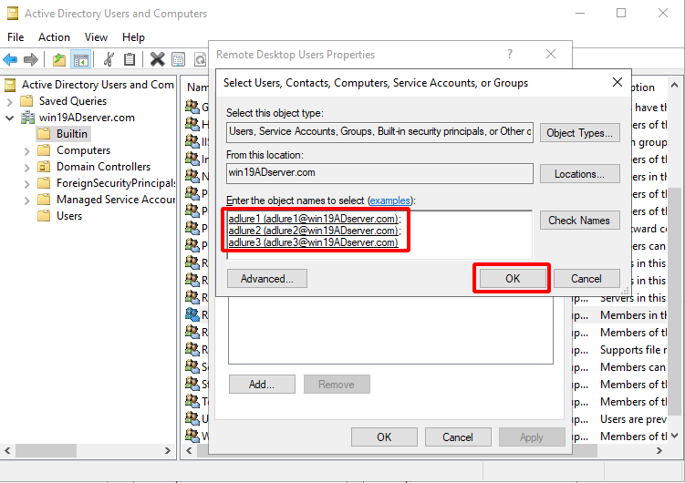
Task: Expand the Domain Controllers node
Action: coord(27,168)
